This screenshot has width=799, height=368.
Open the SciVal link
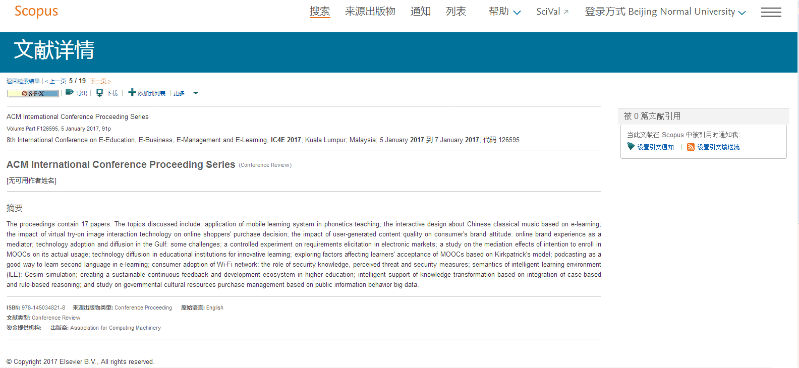548,12
